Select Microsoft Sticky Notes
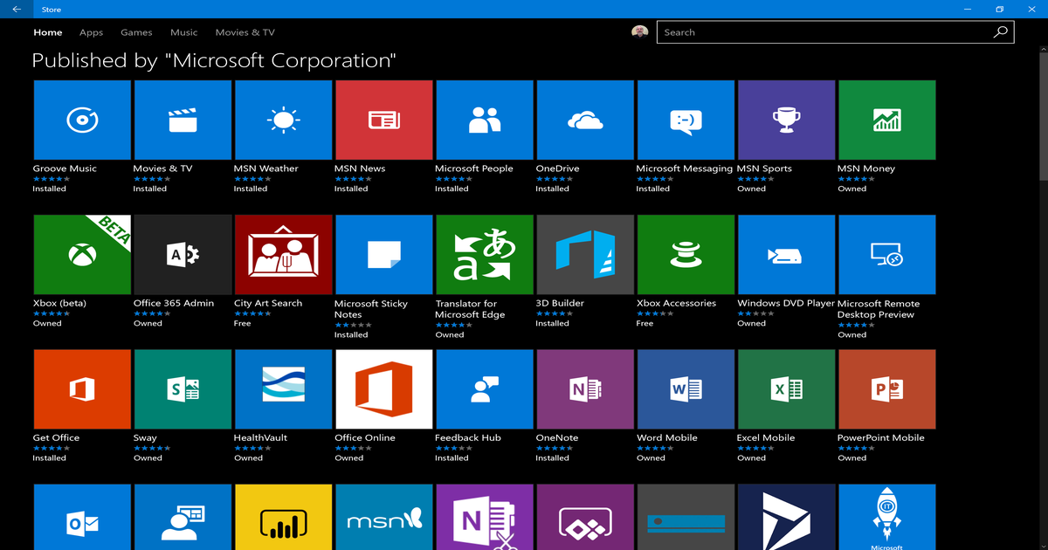This screenshot has width=1048, height=550. click(x=383, y=254)
